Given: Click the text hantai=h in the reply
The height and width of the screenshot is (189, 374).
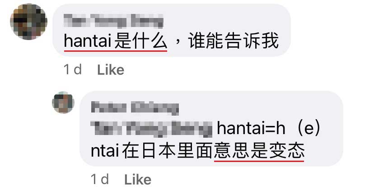Looking at the screenshot, I should point(251,128).
